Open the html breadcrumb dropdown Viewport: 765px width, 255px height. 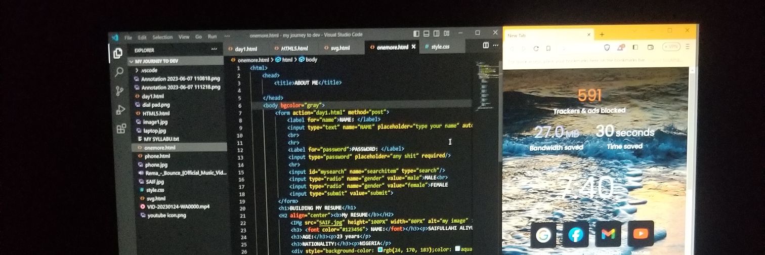(x=284, y=59)
